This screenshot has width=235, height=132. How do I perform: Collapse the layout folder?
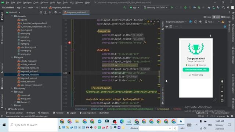(x=12, y=58)
